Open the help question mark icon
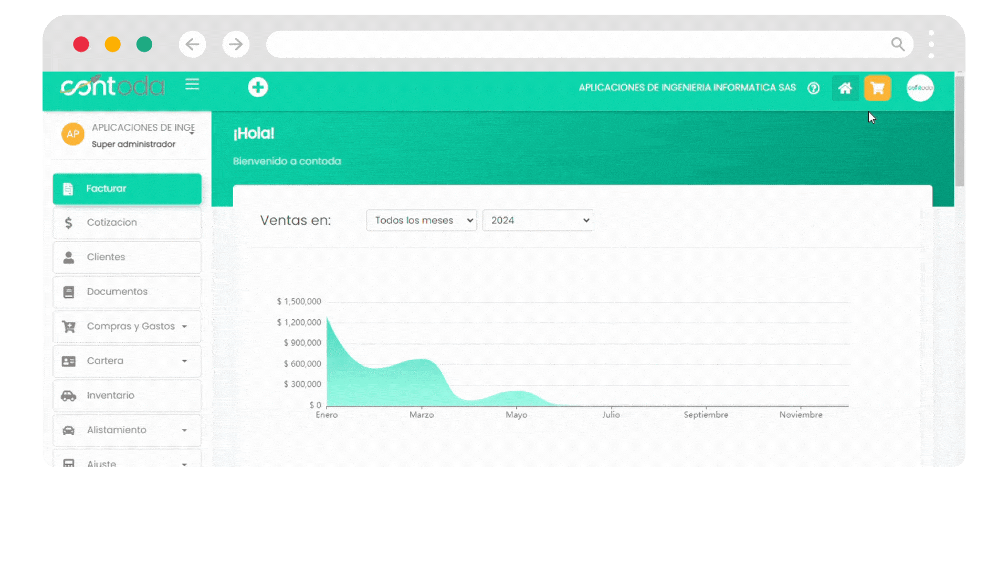 click(813, 88)
